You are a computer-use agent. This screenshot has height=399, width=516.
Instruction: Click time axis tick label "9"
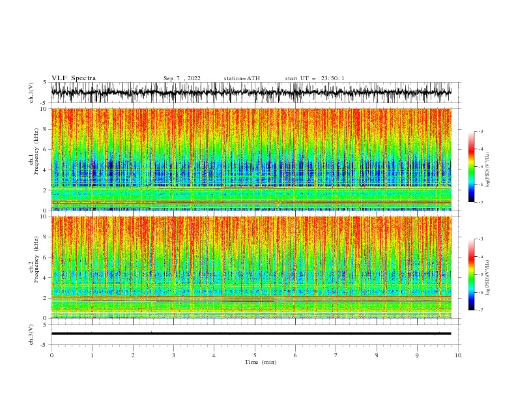(x=417, y=355)
